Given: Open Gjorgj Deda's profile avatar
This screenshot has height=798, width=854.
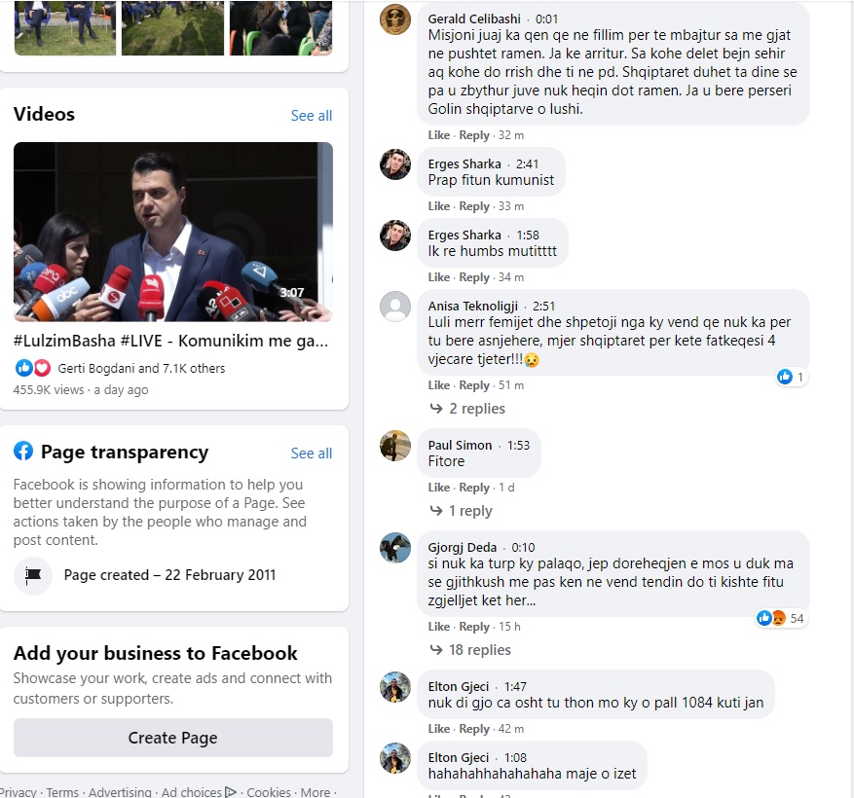Looking at the screenshot, I should click(x=394, y=548).
